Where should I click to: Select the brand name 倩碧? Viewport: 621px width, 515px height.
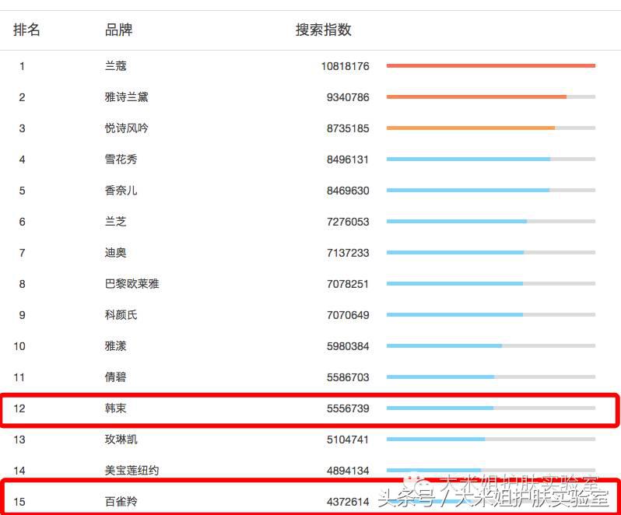116,377
